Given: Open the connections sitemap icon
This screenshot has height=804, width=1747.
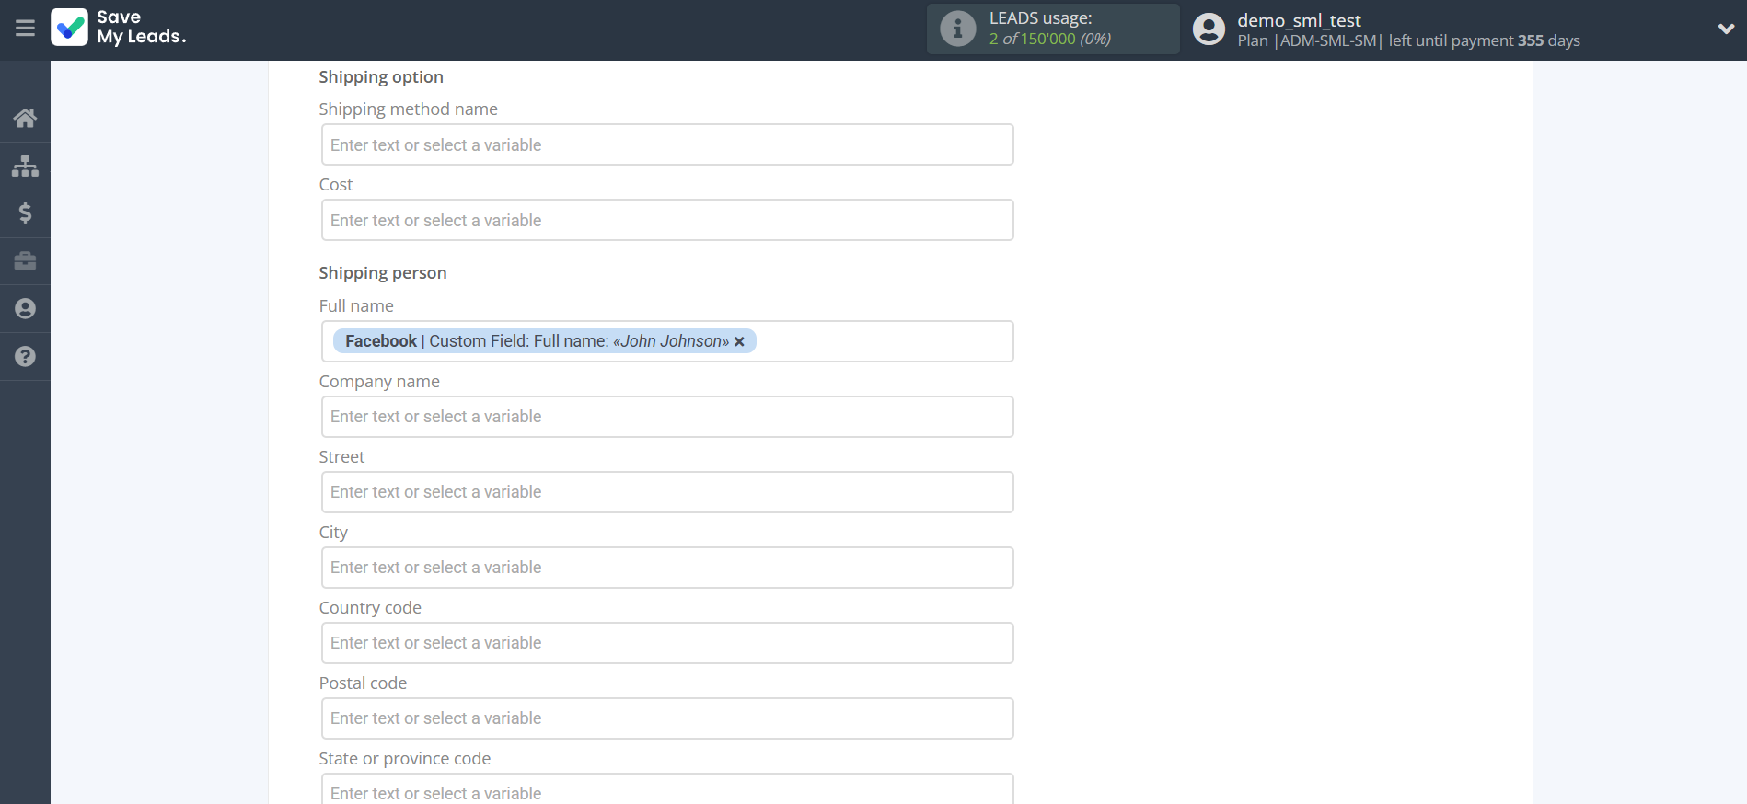Looking at the screenshot, I should point(25,166).
